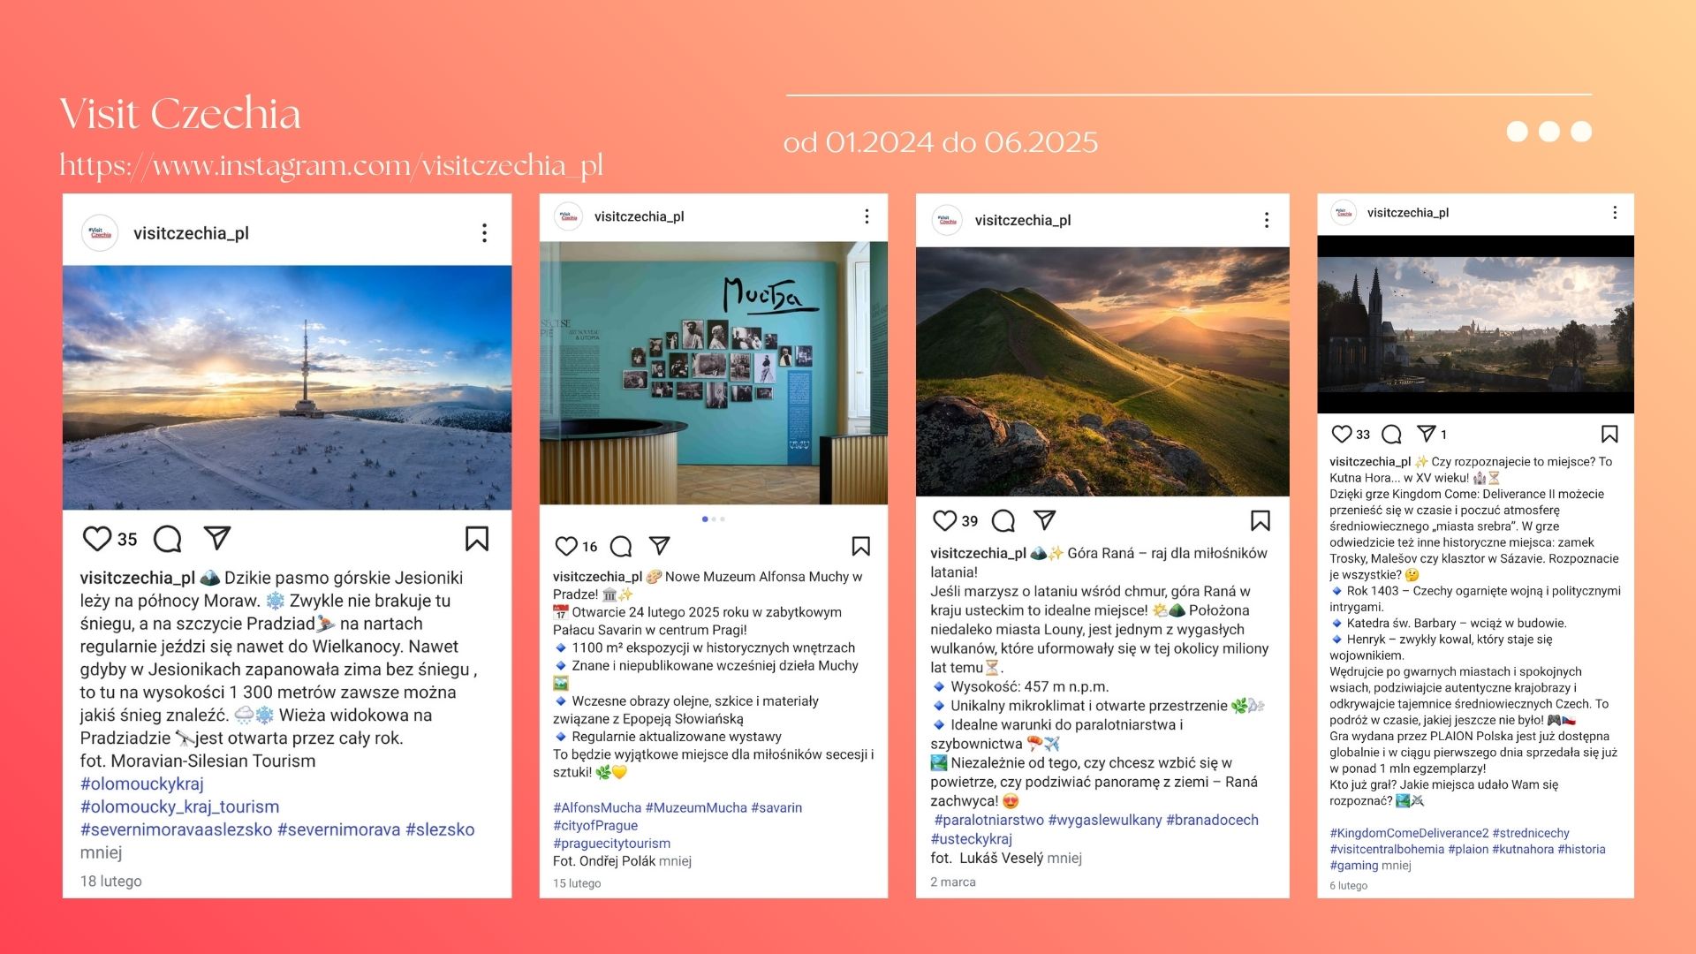Open visitczechia_pl username atop the Jesioniki post
Screen dimensions: 1696x954
coord(191,233)
